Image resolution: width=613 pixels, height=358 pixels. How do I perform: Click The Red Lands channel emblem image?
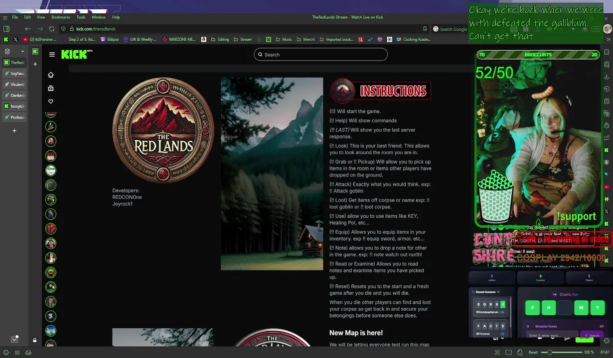pos(163,130)
